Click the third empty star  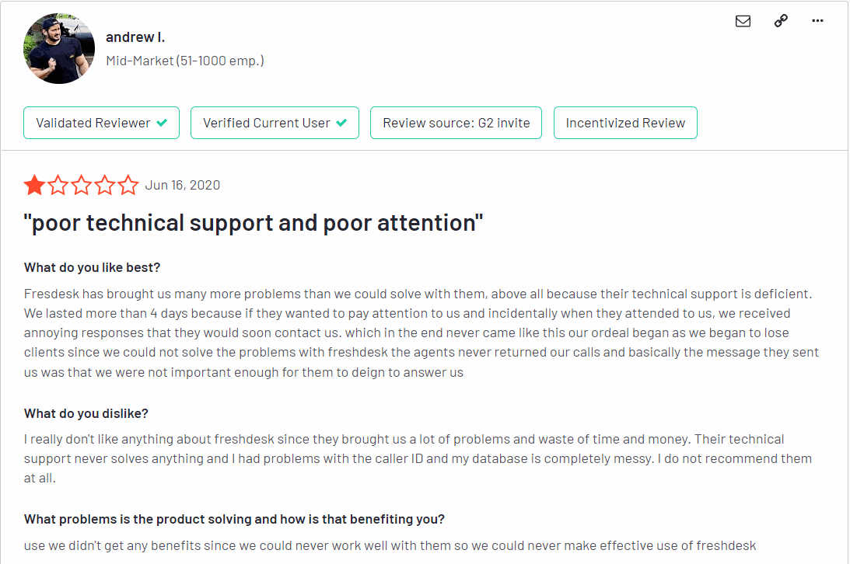(82, 185)
